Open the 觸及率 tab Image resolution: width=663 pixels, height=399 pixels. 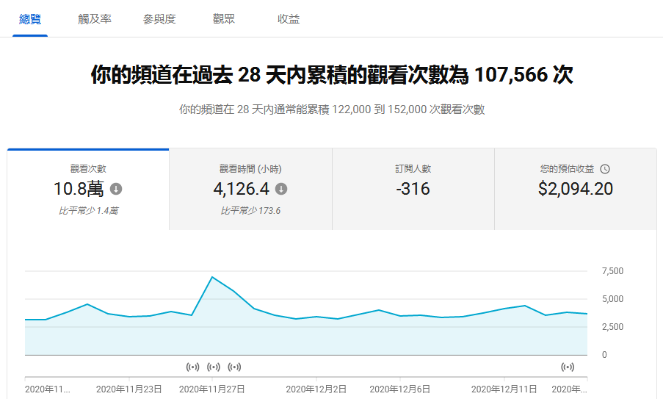click(95, 19)
